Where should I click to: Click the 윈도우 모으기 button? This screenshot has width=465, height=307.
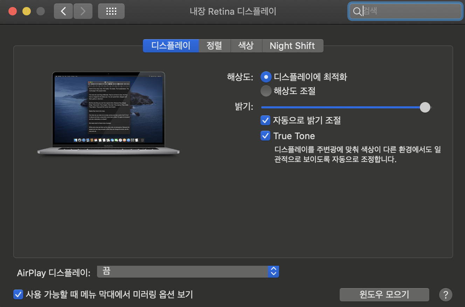384,294
